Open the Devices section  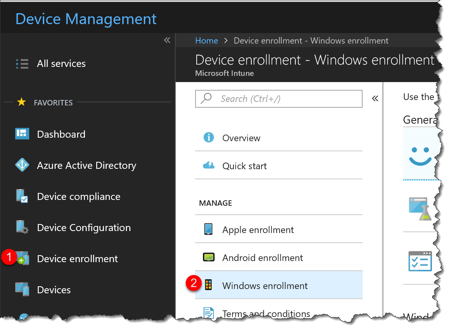coord(54,289)
